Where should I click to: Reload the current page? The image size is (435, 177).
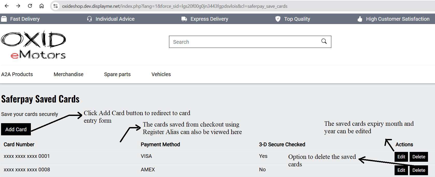click(x=30, y=6)
